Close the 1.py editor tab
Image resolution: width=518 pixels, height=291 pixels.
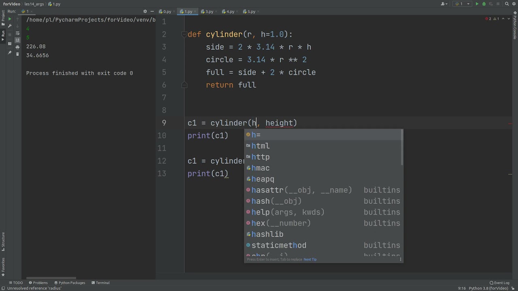pyautogui.click(x=195, y=12)
